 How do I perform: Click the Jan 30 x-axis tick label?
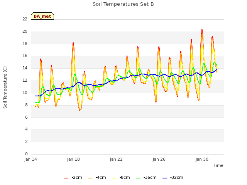202,159
